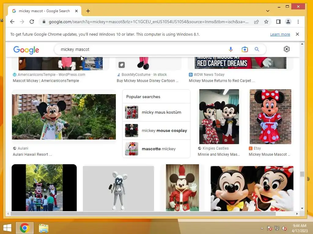Search by image with the camera icon
313x234 pixels.
pos(245,49)
